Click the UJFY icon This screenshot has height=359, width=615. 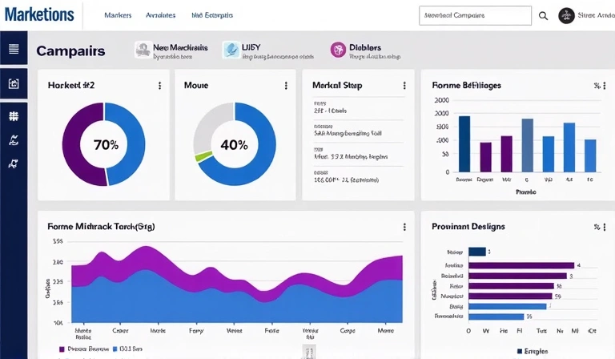[230, 50]
